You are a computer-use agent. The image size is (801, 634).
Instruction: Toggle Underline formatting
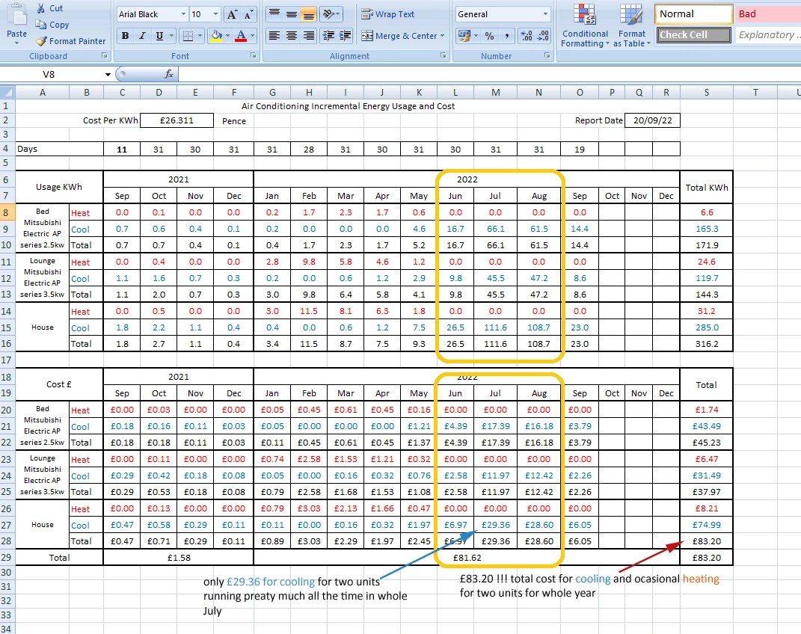pyautogui.click(x=159, y=36)
